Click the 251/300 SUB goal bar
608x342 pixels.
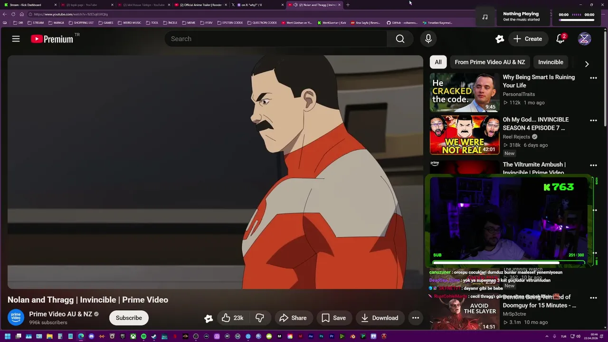tap(508, 262)
